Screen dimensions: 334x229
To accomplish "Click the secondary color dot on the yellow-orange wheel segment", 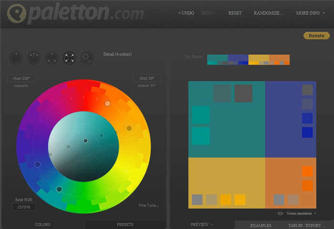I will point(129,128).
